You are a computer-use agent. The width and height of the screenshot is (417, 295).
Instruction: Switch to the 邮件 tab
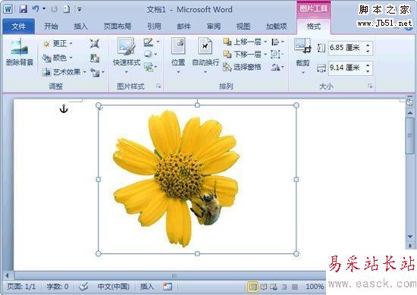tap(183, 26)
